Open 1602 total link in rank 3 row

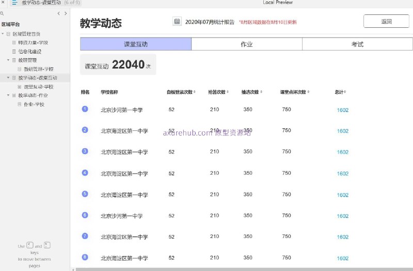point(343,152)
